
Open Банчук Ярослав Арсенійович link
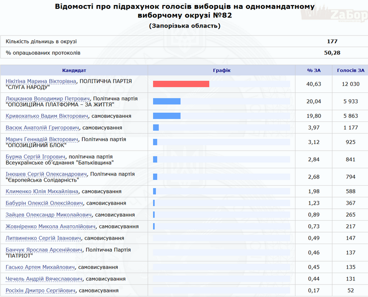[44, 250]
